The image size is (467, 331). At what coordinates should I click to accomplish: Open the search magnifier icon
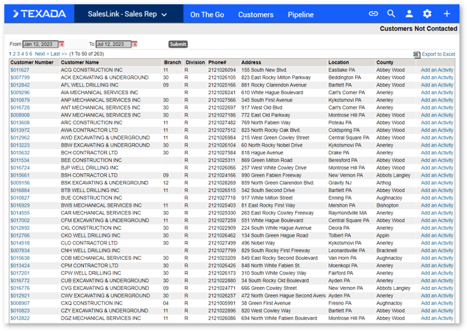coord(391,14)
